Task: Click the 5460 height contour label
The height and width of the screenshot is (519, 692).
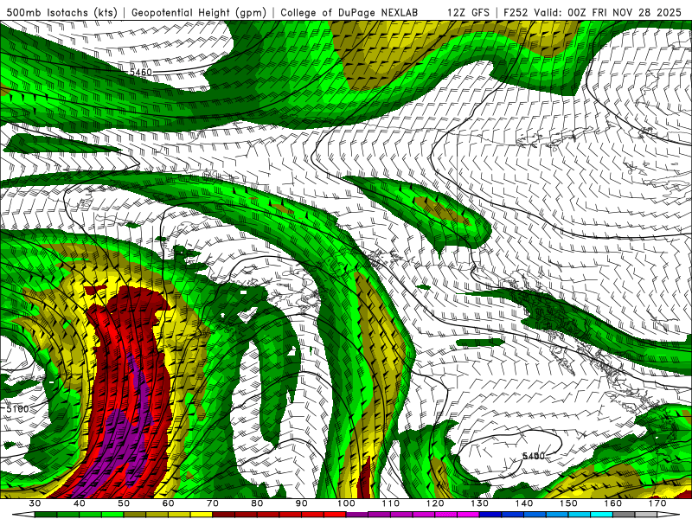Action: 140,72
